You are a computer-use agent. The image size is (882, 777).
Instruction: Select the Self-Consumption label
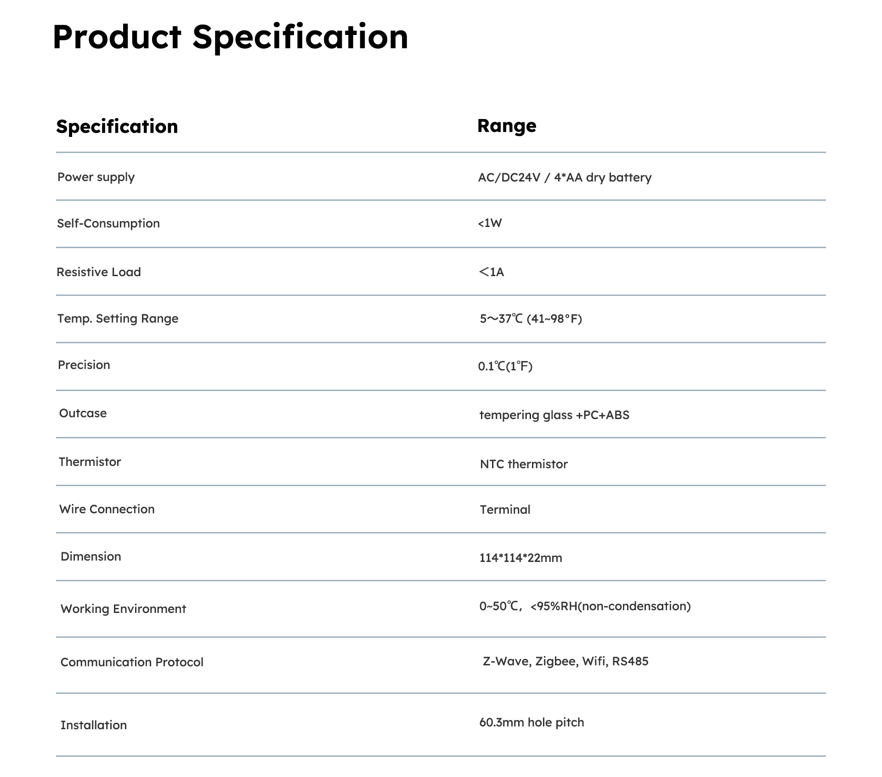point(108,224)
